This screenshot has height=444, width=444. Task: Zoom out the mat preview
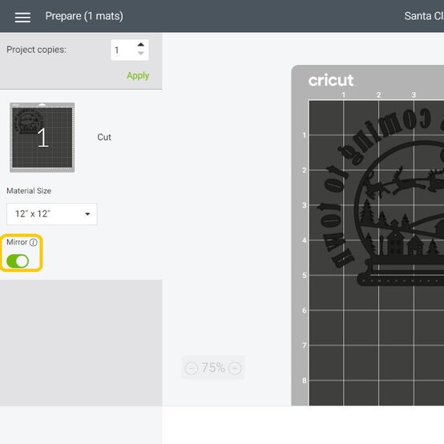(192, 368)
